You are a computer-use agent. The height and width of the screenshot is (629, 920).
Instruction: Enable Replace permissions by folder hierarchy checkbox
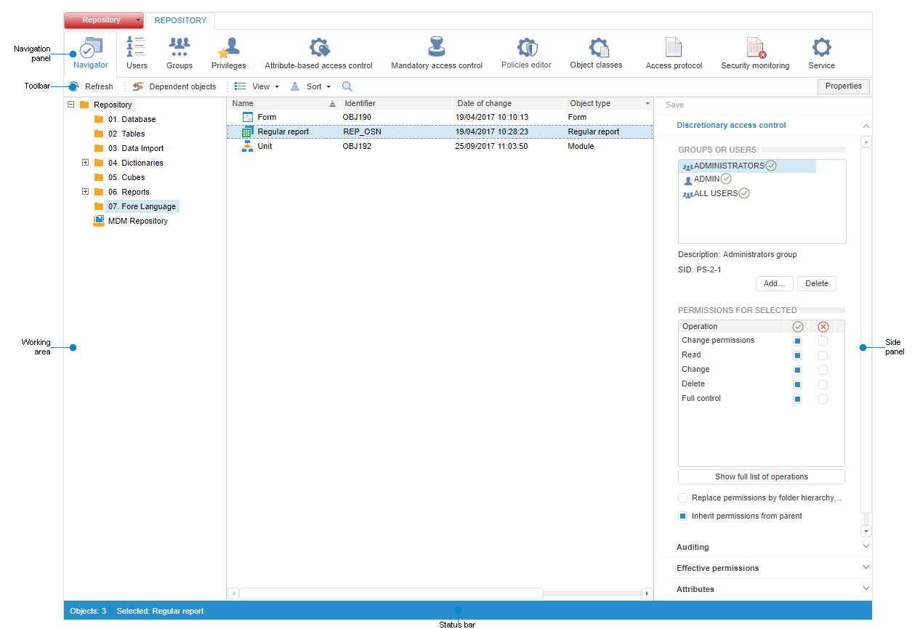tap(683, 498)
